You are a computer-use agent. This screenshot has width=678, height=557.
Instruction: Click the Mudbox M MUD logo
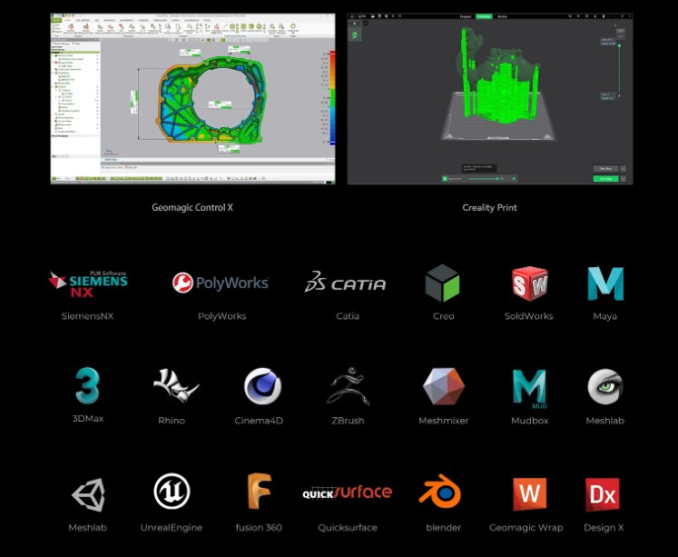[530, 388]
